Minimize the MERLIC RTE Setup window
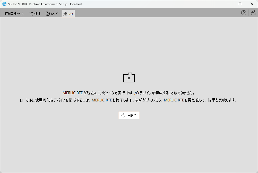This screenshot has height=173, width=258. tap(228, 4)
